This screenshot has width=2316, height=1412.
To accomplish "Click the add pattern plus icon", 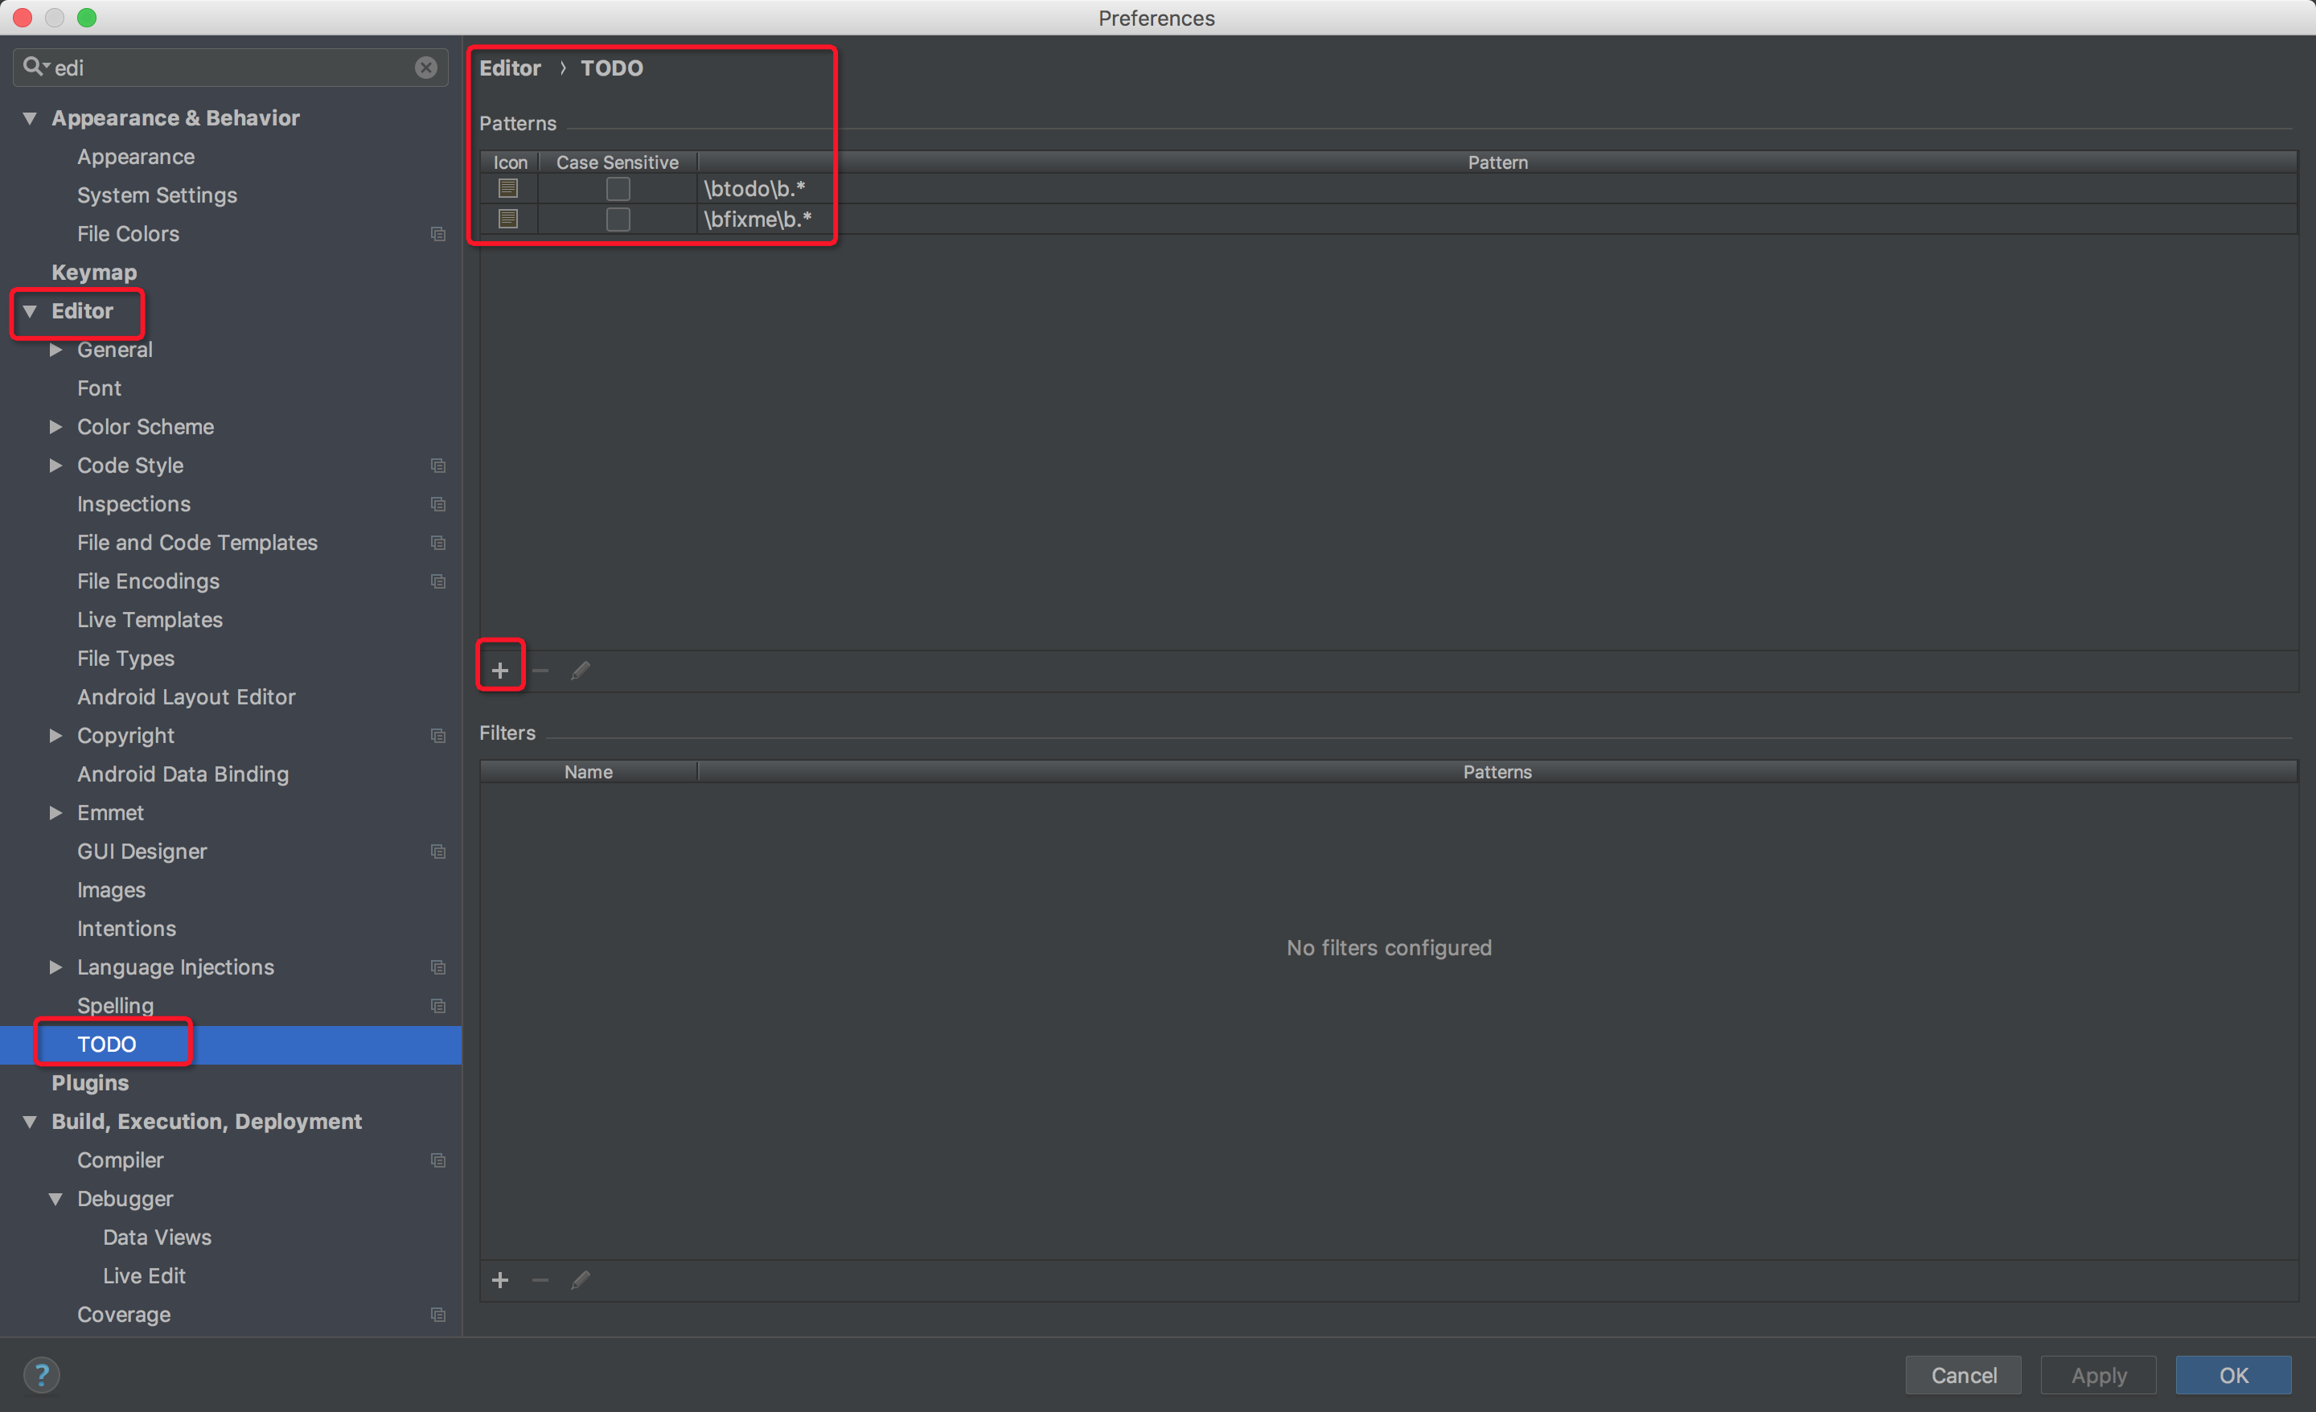I will click(500, 671).
